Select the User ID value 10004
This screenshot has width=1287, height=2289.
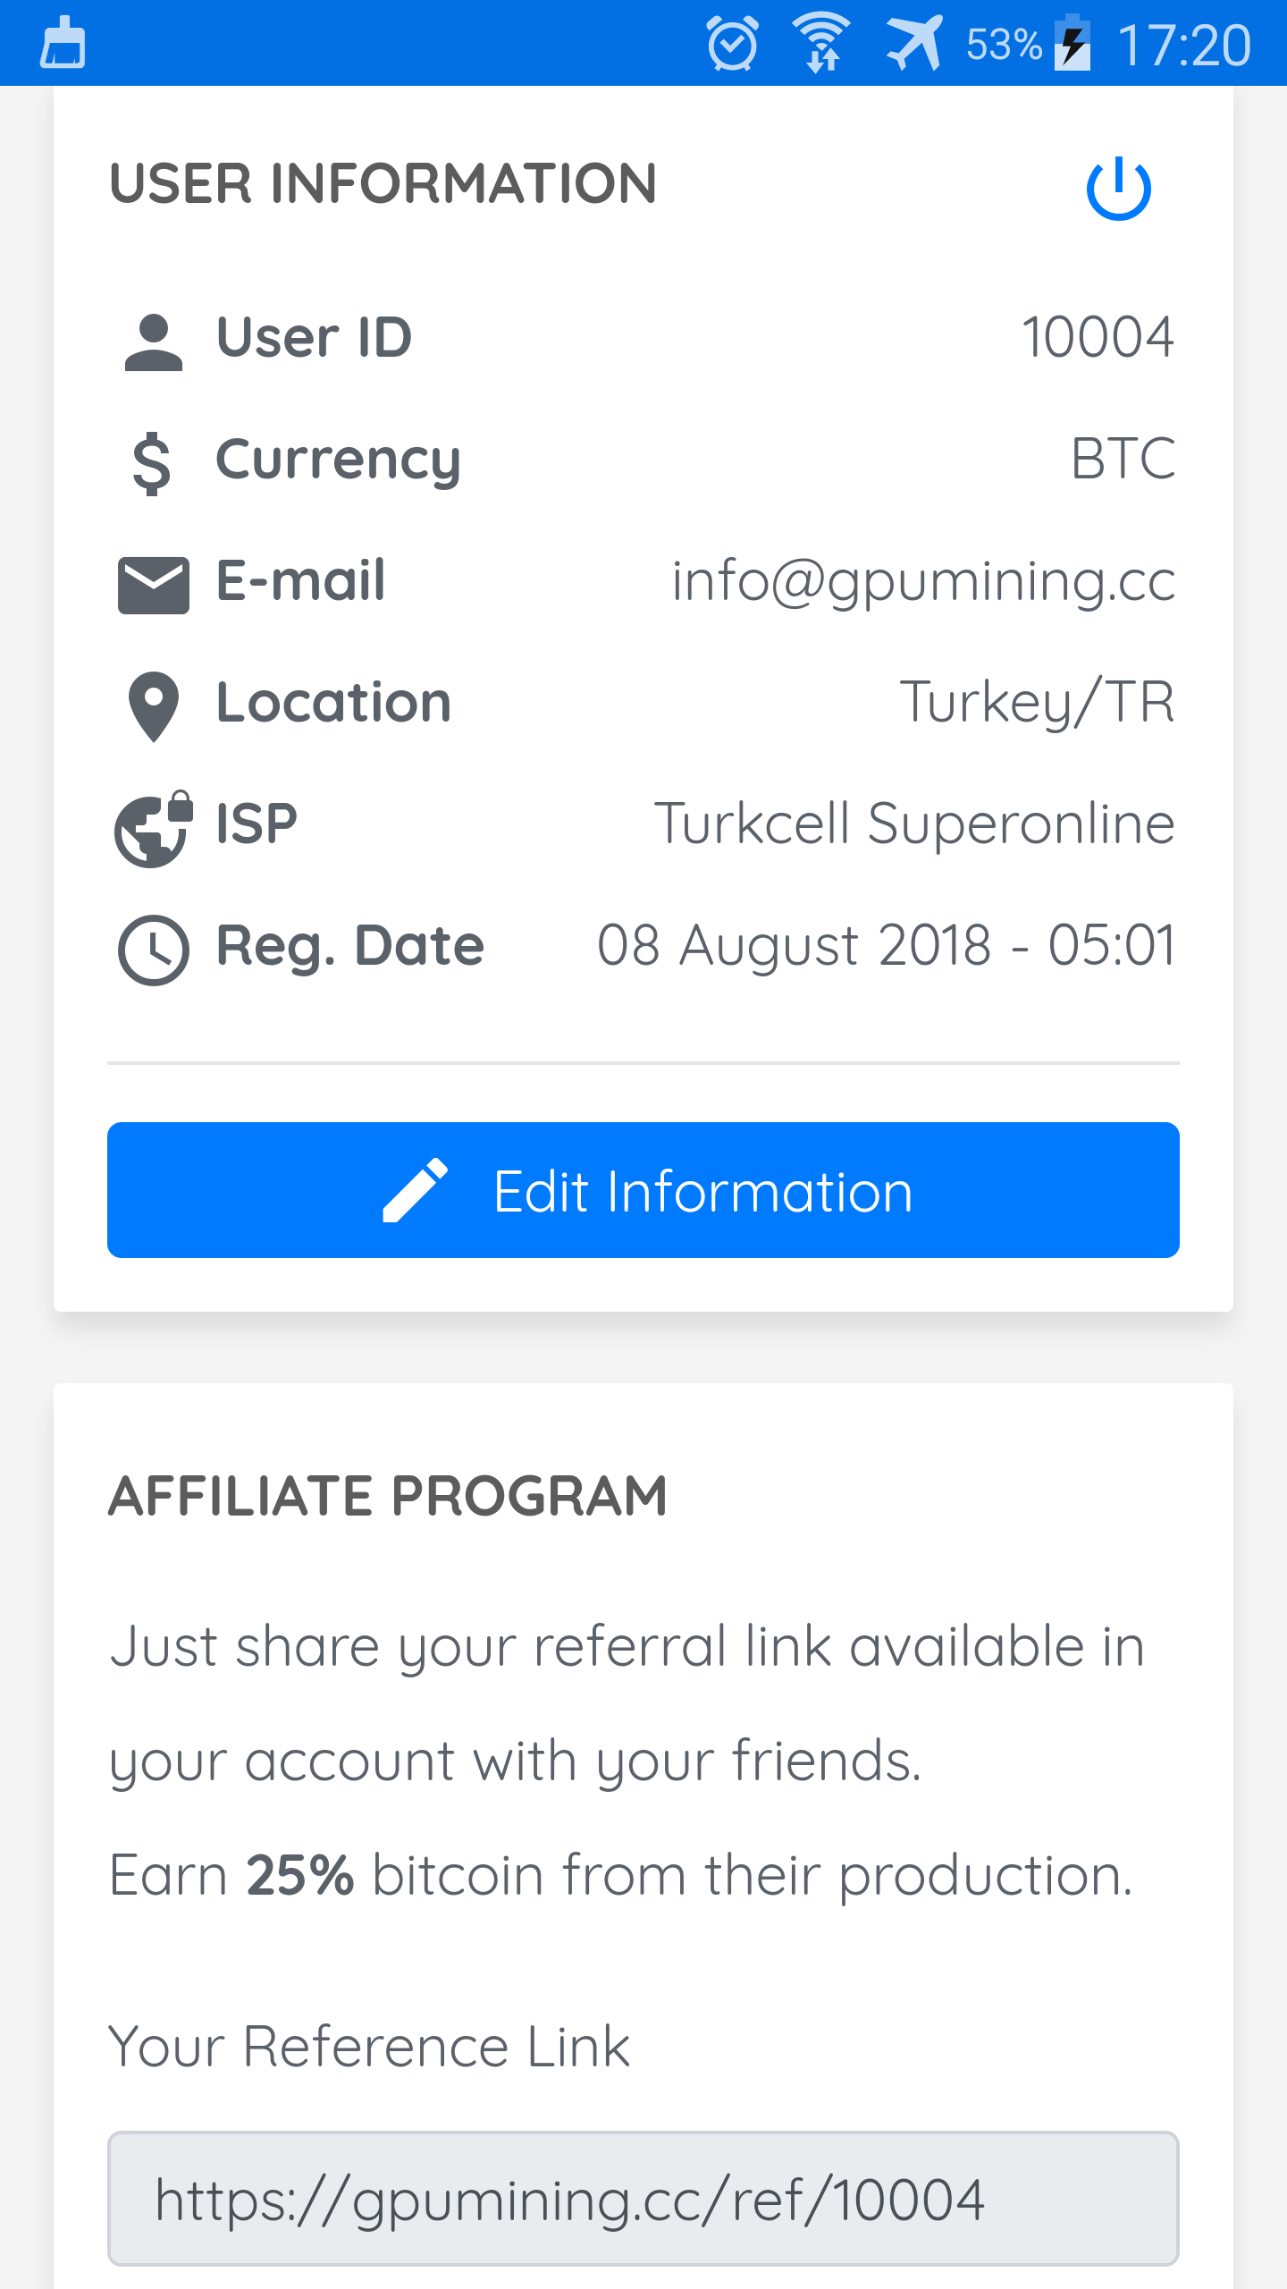click(x=1098, y=338)
